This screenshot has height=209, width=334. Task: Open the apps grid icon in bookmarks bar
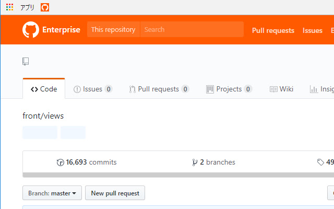pos(9,7)
